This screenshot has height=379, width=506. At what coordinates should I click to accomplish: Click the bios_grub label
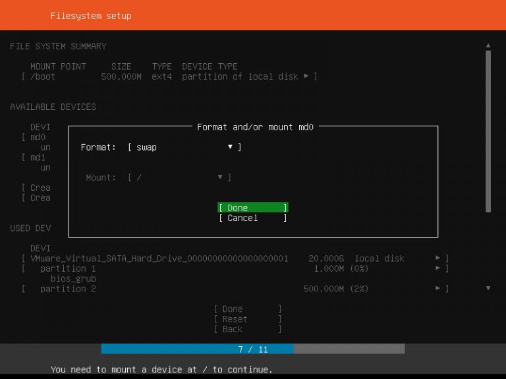click(73, 279)
